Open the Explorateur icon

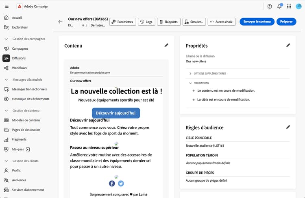(6, 27)
